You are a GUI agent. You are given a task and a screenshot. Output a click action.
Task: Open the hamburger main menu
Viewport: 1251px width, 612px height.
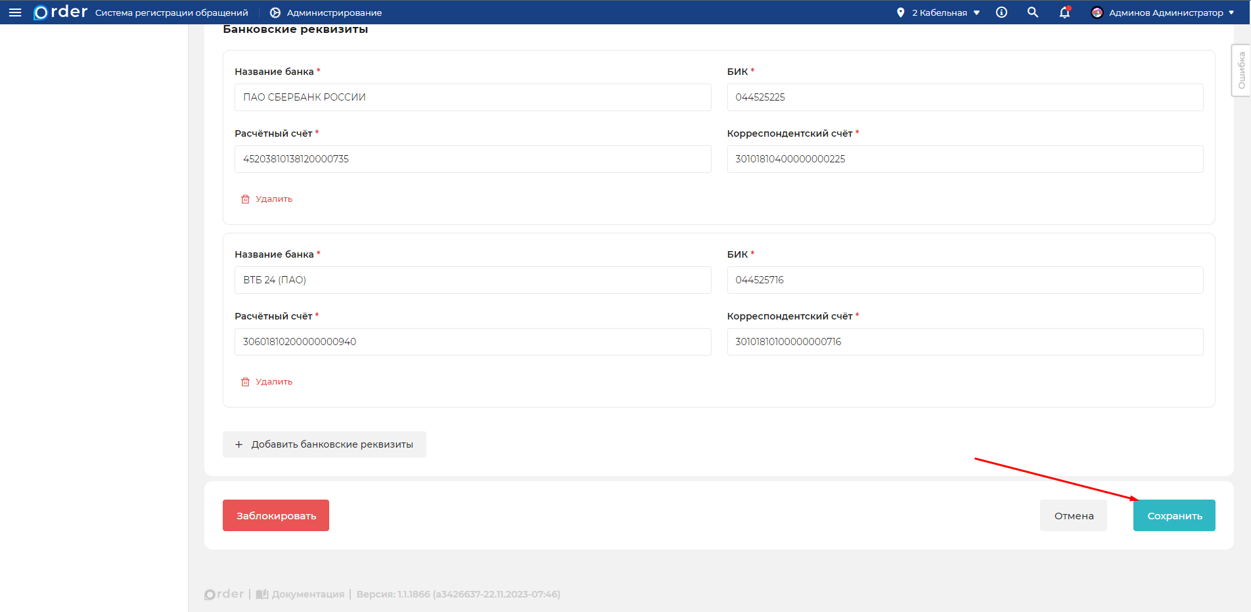[15, 12]
